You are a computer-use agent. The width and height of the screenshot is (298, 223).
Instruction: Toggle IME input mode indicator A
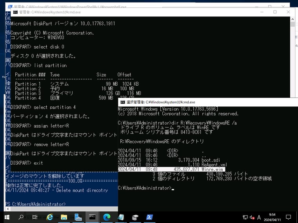(259, 217)
